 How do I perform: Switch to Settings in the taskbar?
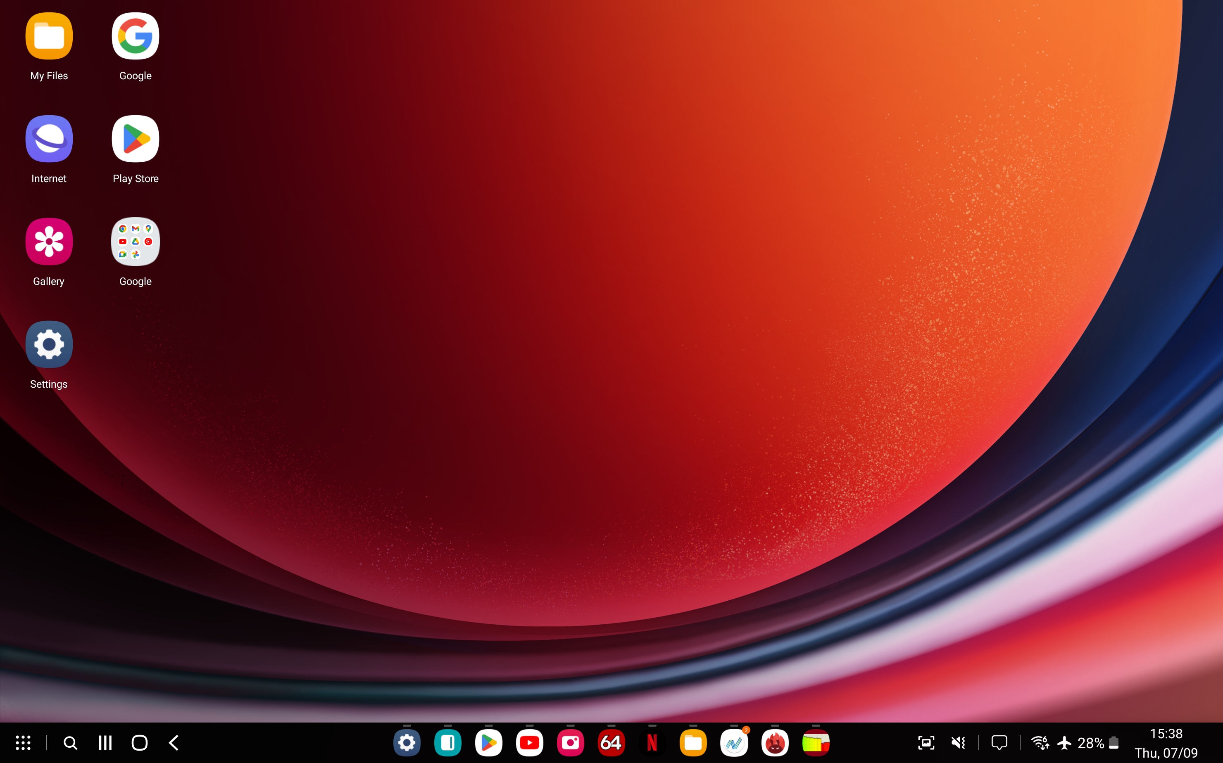click(407, 743)
